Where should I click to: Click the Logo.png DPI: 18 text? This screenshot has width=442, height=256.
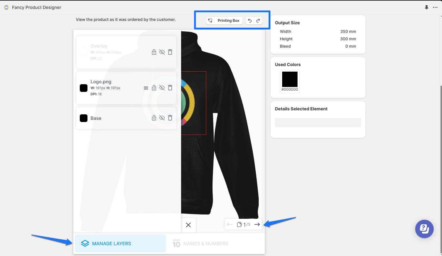(x=96, y=94)
